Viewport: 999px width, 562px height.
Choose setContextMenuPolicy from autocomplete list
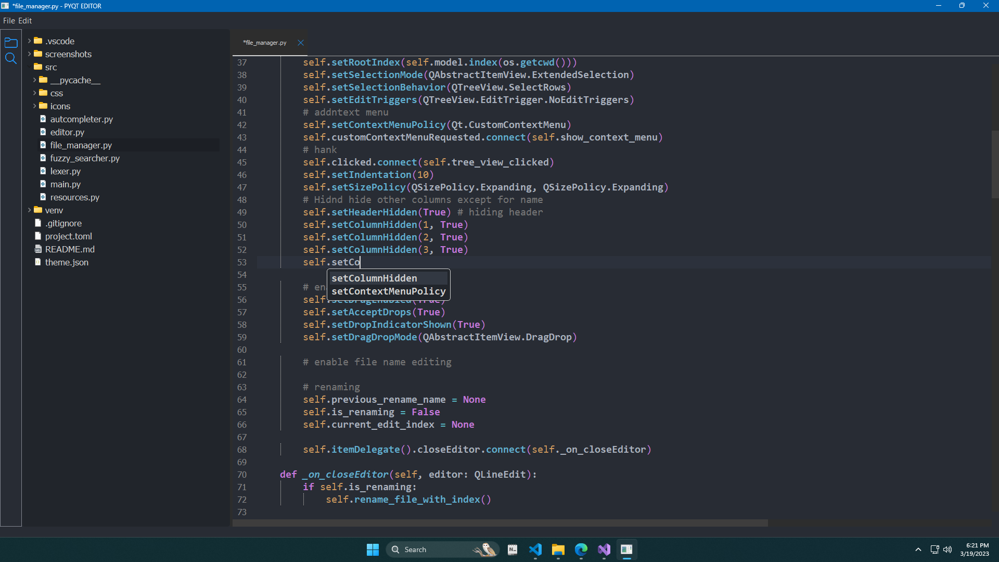(x=388, y=291)
